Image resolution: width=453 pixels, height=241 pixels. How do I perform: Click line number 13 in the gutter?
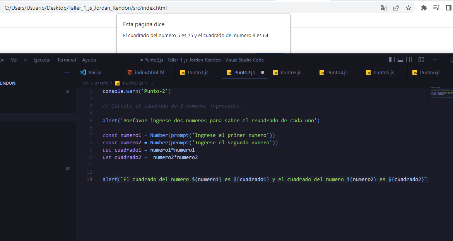pyautogui.click(x=89, y=179)
